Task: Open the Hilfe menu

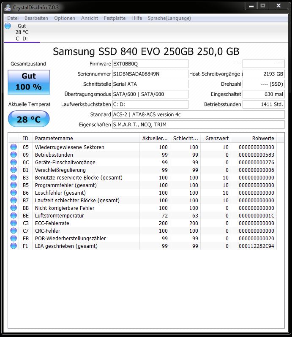Action: click(136, 18)
